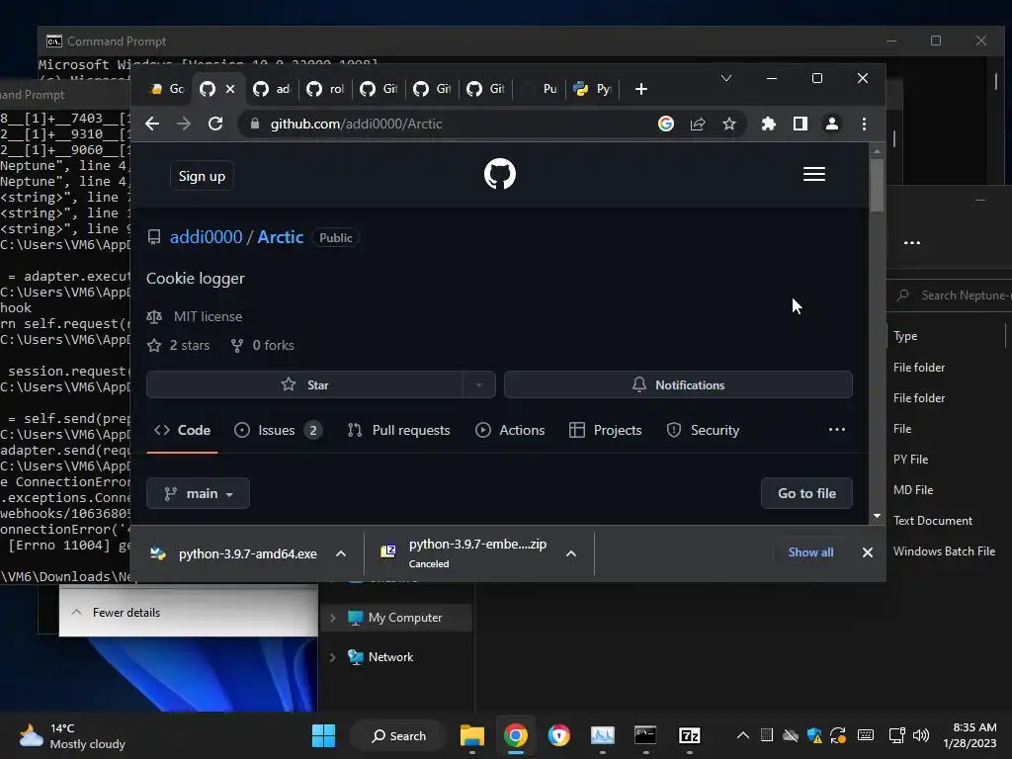Click the Go to file button
The height and width of the screenshot is (759, 1012).
pyautogui.click(x=806, y=494)
